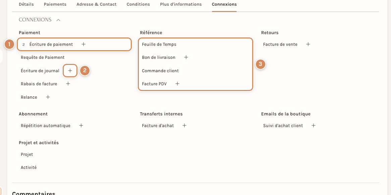Add a new Facture d'achat
Screen dimensions: 391x195
point(184,126)
